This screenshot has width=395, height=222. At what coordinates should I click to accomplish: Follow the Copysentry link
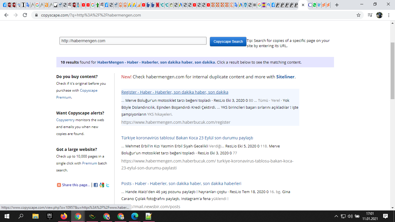[x=65, y=120]
